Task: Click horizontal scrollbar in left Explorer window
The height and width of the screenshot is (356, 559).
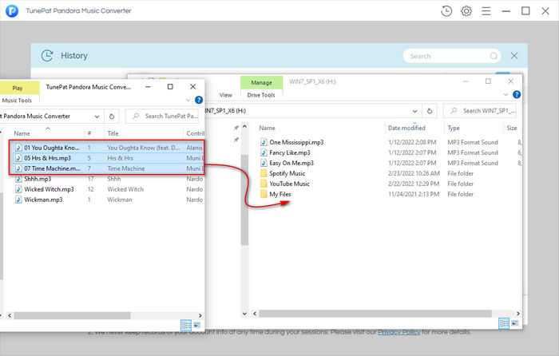Action: pyautogui.click(x=73, y=315)
